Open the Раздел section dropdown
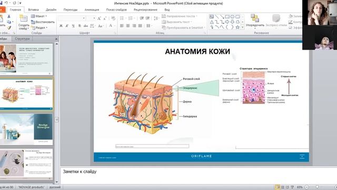This screenshot has height=190, width=337. pos(39,27)
